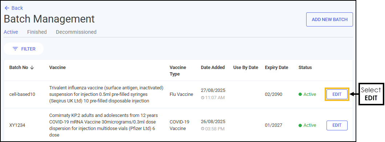The image size is (385, 142).
Task: Open the Finished tab
Action: 37,32
